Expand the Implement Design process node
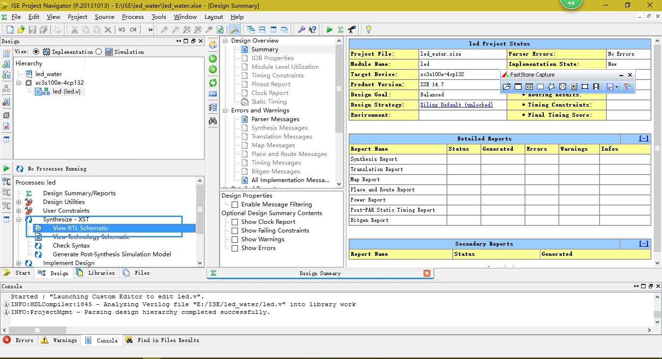The height and width of the screenshot is (359, 662). point(18,263)
